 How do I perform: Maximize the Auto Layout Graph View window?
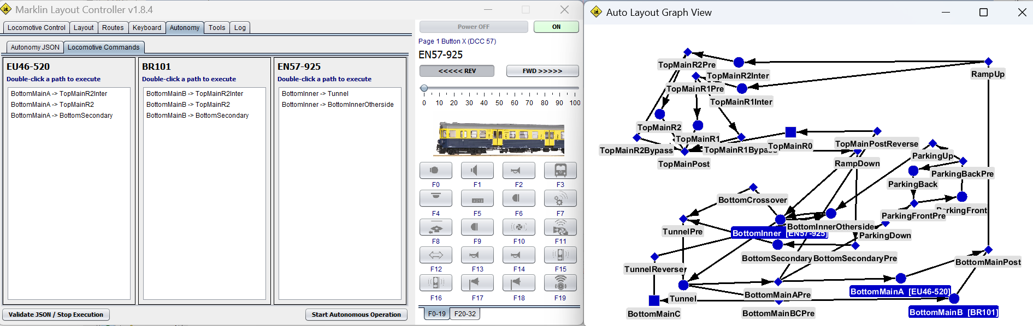point(983,12)
